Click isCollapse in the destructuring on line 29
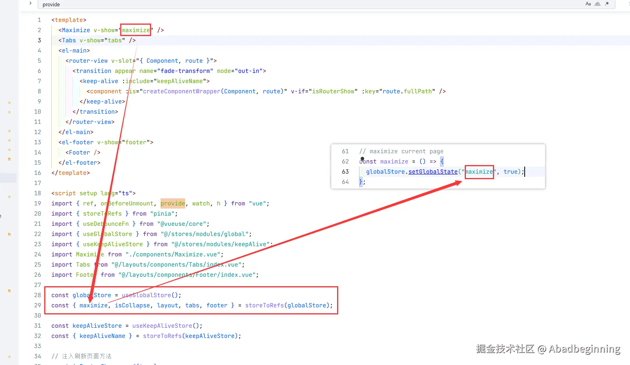 [x=132, y=305]
